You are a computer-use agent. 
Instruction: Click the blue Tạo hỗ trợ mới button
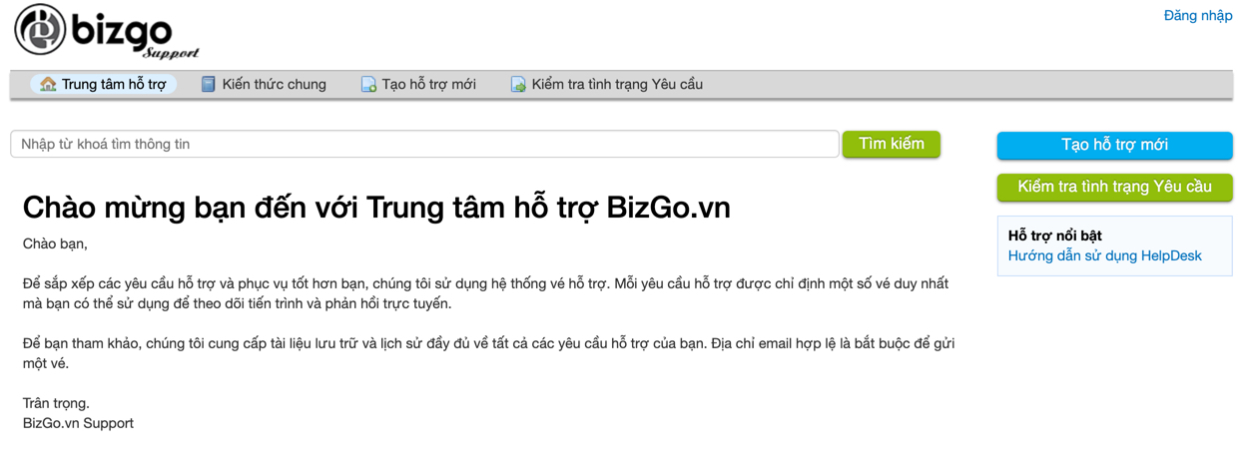pyautogui.click(x=1114, y=145)
